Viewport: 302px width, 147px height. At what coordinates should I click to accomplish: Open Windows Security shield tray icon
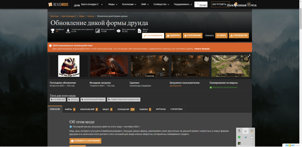pyautogui.click(x=252, y=131)
